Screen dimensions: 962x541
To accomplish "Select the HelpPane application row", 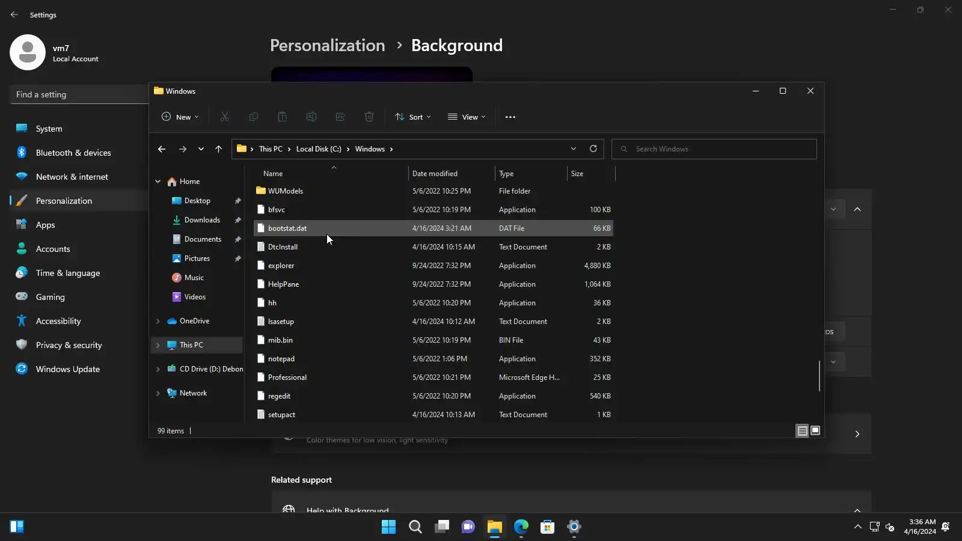I will point(434,284).
